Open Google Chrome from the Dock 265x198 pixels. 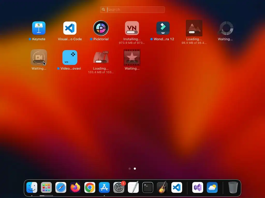point(90,187)
